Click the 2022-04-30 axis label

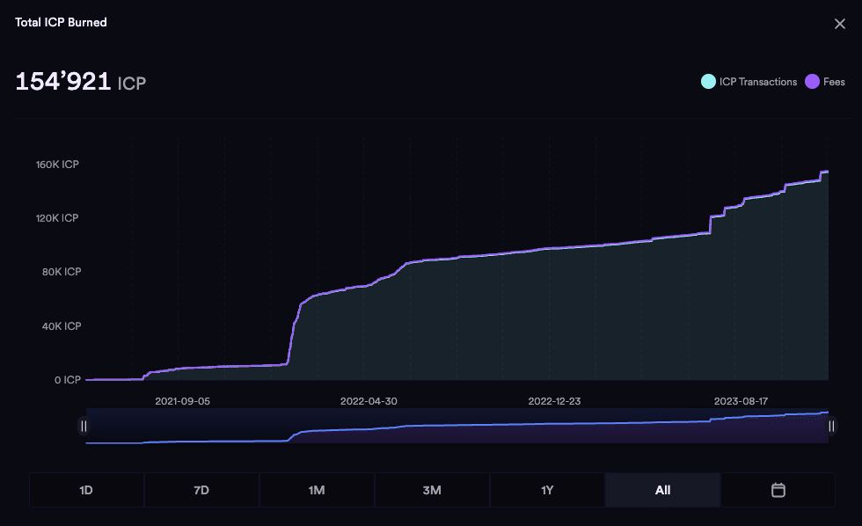(x=369, y=400)
